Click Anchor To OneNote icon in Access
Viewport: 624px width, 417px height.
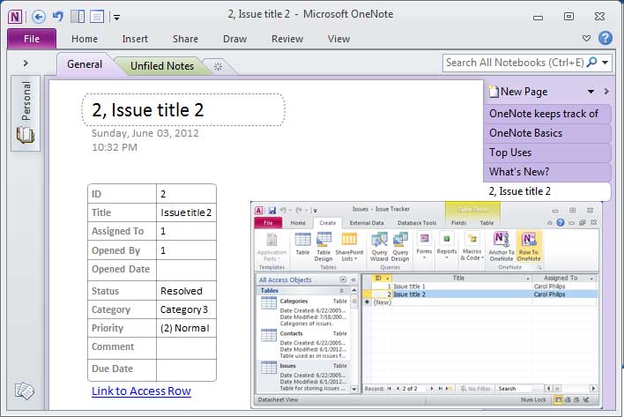(501, 247)
